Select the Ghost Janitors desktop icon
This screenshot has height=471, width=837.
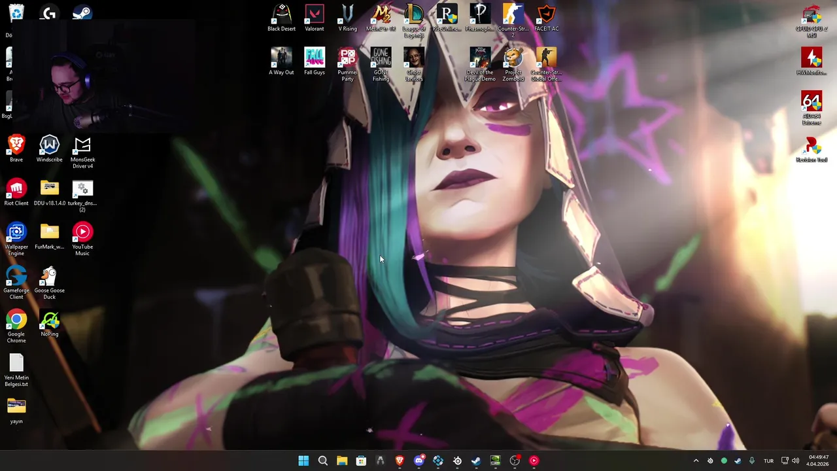click(x=414, y=65)
